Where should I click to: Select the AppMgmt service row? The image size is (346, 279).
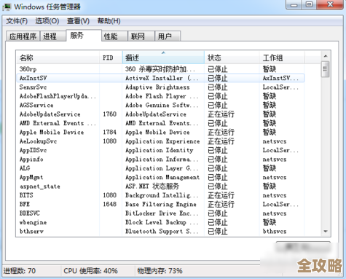(160, 177)
